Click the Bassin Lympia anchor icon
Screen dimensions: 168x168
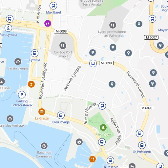[x=18, y=61]
